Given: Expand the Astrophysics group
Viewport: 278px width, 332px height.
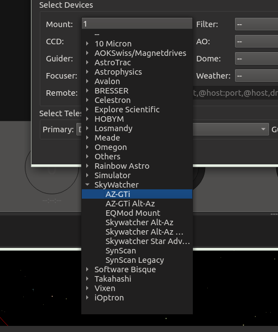Looking at the screenshot, I should pos(87,72).
